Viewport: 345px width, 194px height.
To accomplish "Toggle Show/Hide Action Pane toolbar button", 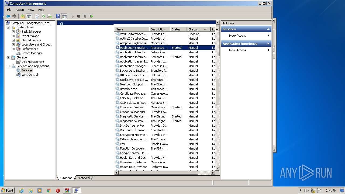I will tap(64, 16).
